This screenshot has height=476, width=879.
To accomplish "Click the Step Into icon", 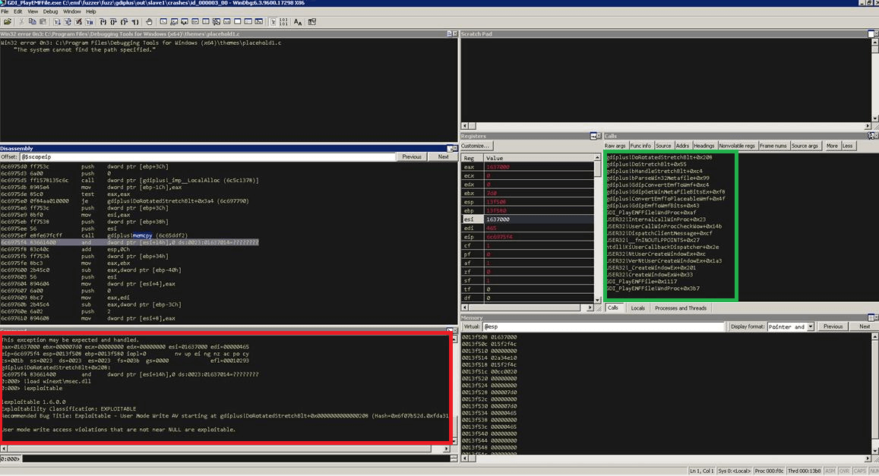I will click(x=103, y=22).
